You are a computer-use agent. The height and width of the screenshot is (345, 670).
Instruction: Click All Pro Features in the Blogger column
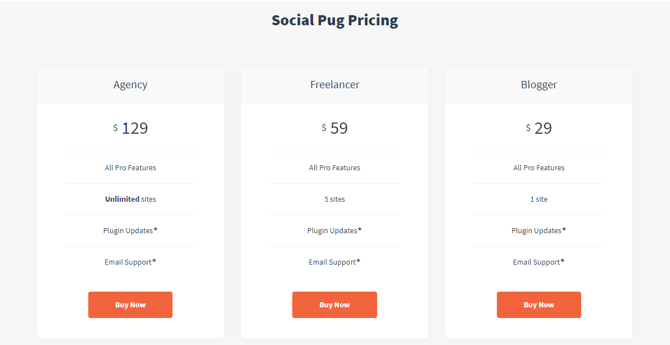[538, 167]
